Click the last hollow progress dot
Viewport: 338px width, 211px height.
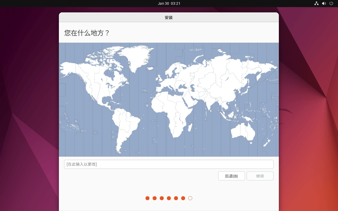coord(190,198)
